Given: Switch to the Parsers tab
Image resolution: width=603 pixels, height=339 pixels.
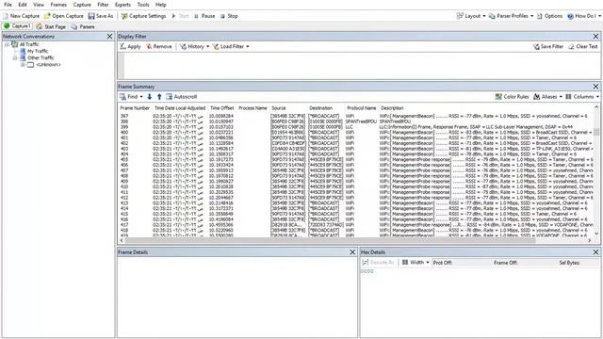Looking at the screenshot, I should (83, 26).
